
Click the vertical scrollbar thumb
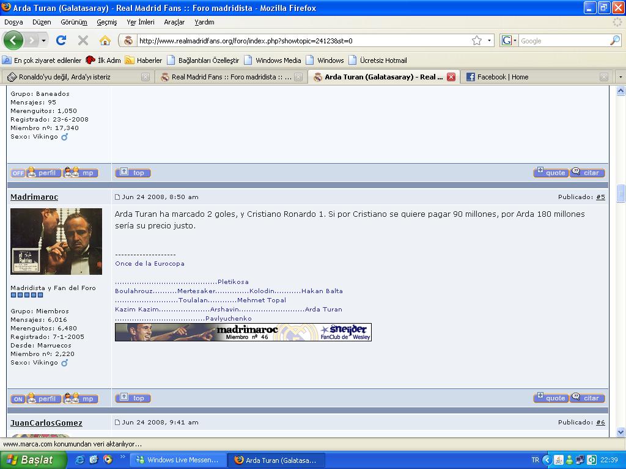pyautogui.click(x=621, y=193)
